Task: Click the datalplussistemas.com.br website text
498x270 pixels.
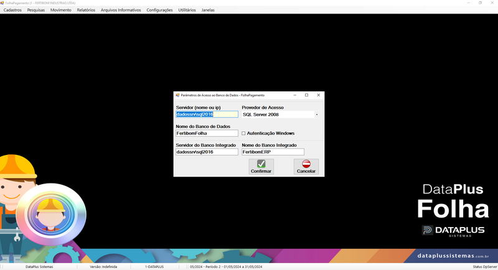Action: pyautogui.click(x=453, y=256)
